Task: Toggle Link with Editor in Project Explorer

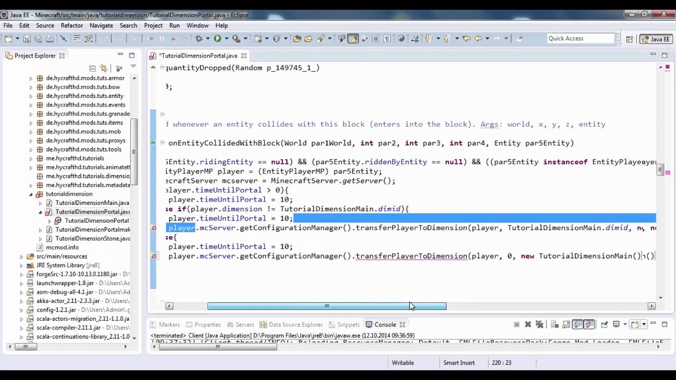Action: click(x=104, y=68)
